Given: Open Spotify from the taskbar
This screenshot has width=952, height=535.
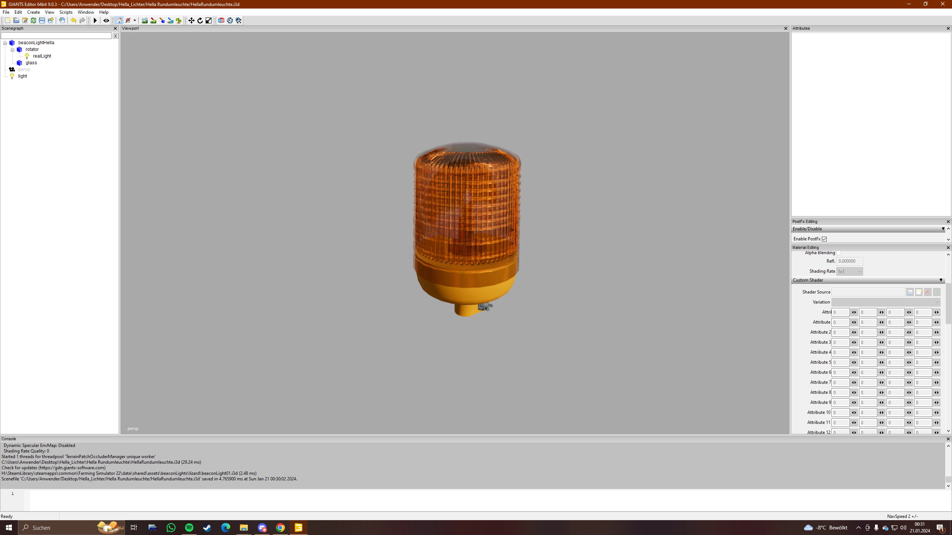Looking at the screenshot, I should coord(189,528).
